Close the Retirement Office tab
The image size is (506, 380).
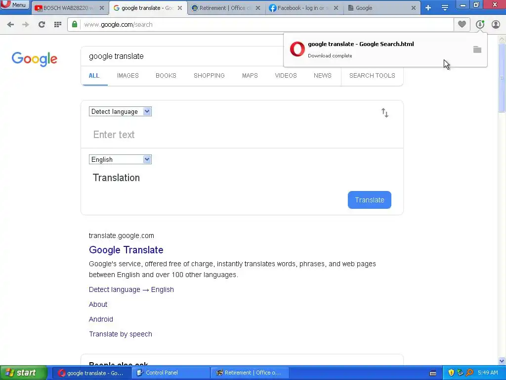pyautogui.click(x=258, y=8)
